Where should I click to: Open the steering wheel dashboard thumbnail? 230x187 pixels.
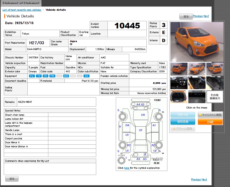tap(179, 83)
